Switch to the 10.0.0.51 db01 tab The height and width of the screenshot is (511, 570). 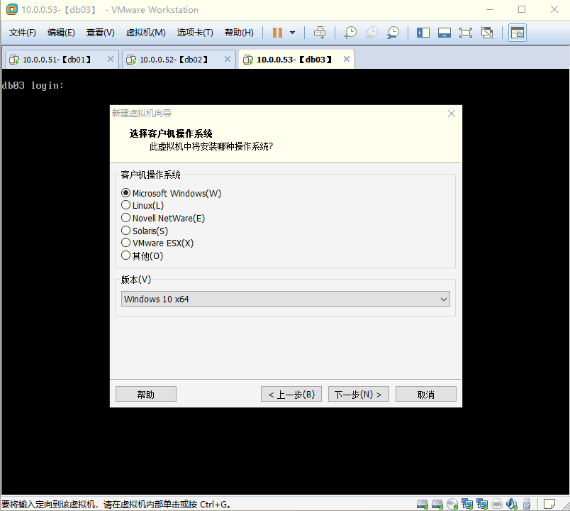tap(60, 60)
